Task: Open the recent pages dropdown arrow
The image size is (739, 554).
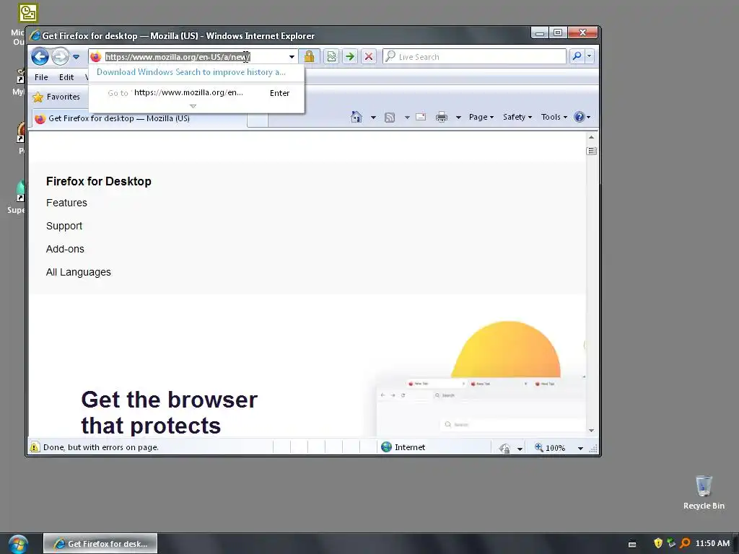Action: 76,57
